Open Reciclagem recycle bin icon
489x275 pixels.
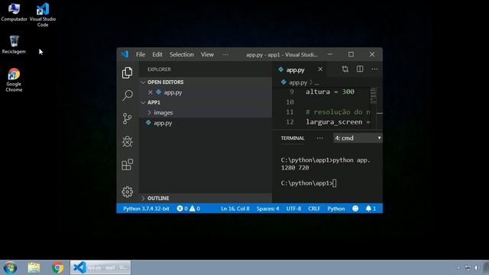coord(14,44)
